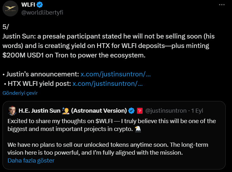Click WLFI's blue verified badge
232x172 pixels.
coord(40,5)
